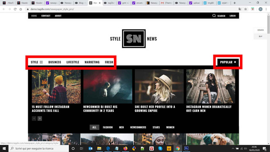
Task: Open the search magnifier icon in top bar
Action: [x=214, y=16]
